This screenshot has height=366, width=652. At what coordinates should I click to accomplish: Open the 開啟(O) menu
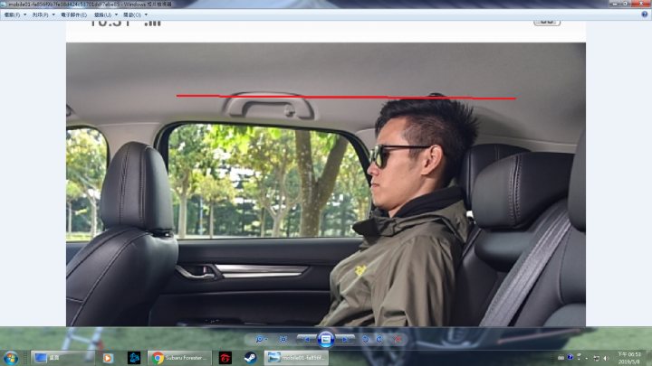tap(135, 15)
